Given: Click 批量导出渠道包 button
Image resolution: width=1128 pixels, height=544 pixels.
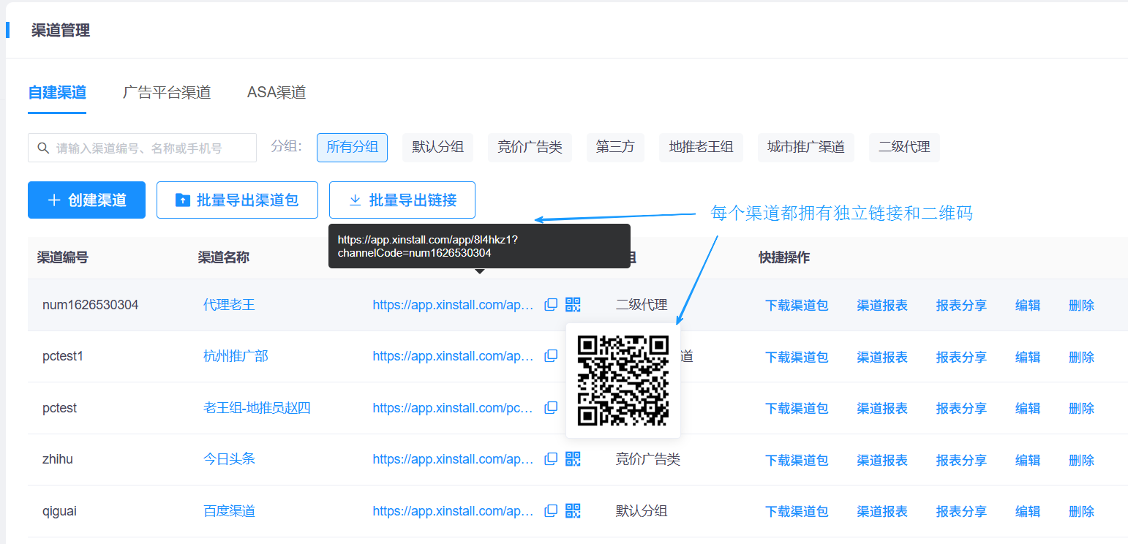Looking at the screenshot, I should coord(237,200).
